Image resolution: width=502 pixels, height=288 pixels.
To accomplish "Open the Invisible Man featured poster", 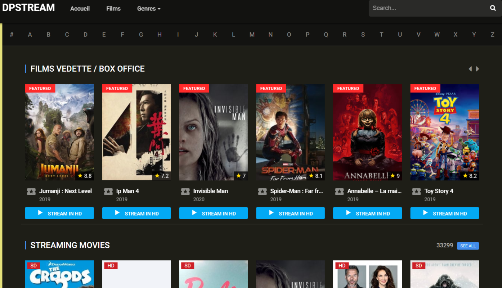I will coord(214,132).
